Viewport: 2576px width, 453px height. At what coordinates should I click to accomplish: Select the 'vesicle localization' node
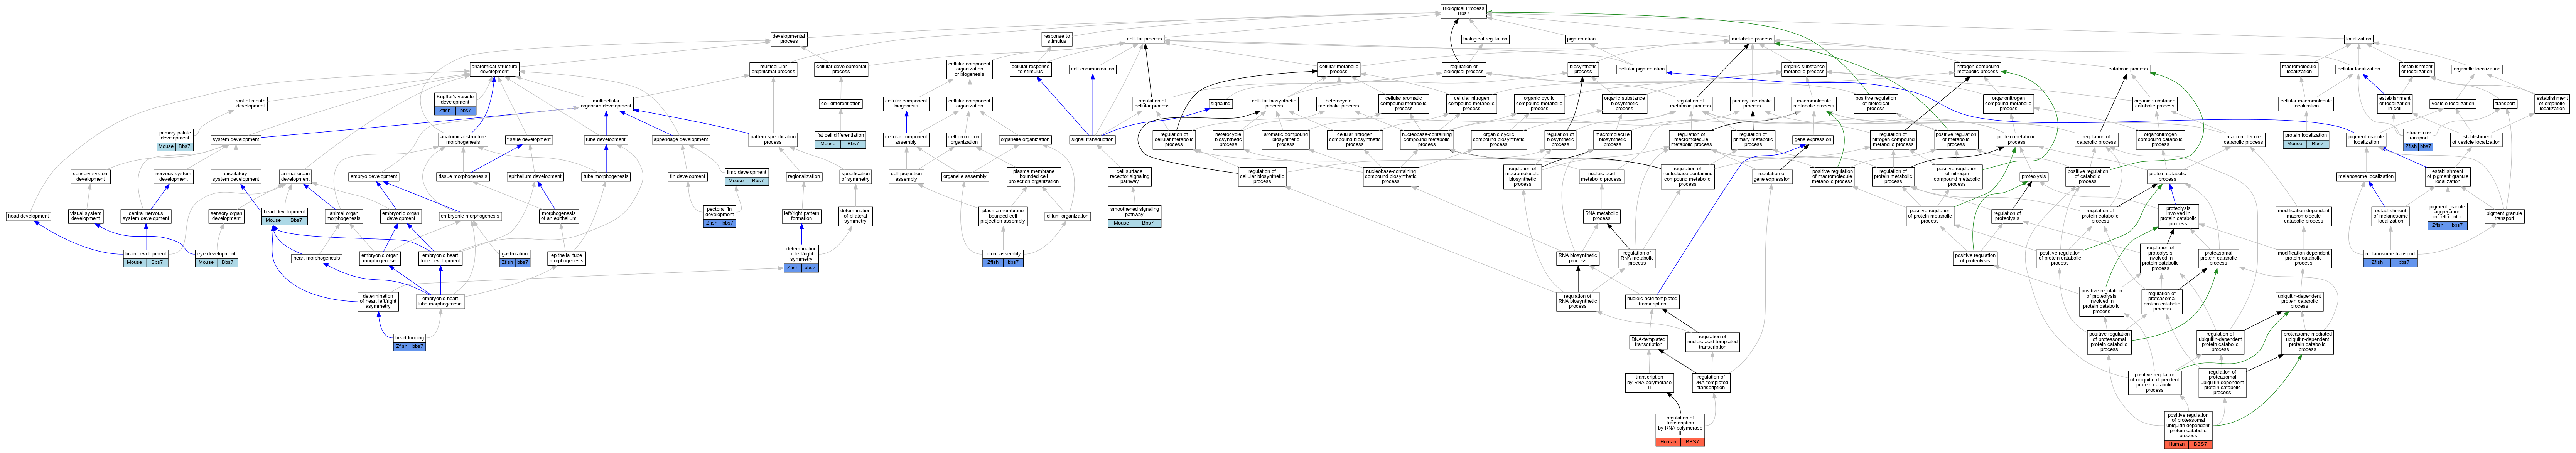pyautogui.click(x=2453, y=103)
